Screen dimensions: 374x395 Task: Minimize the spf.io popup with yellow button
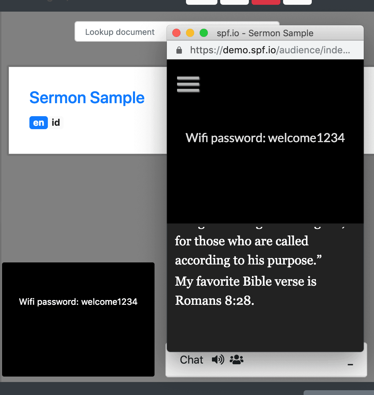190,33
